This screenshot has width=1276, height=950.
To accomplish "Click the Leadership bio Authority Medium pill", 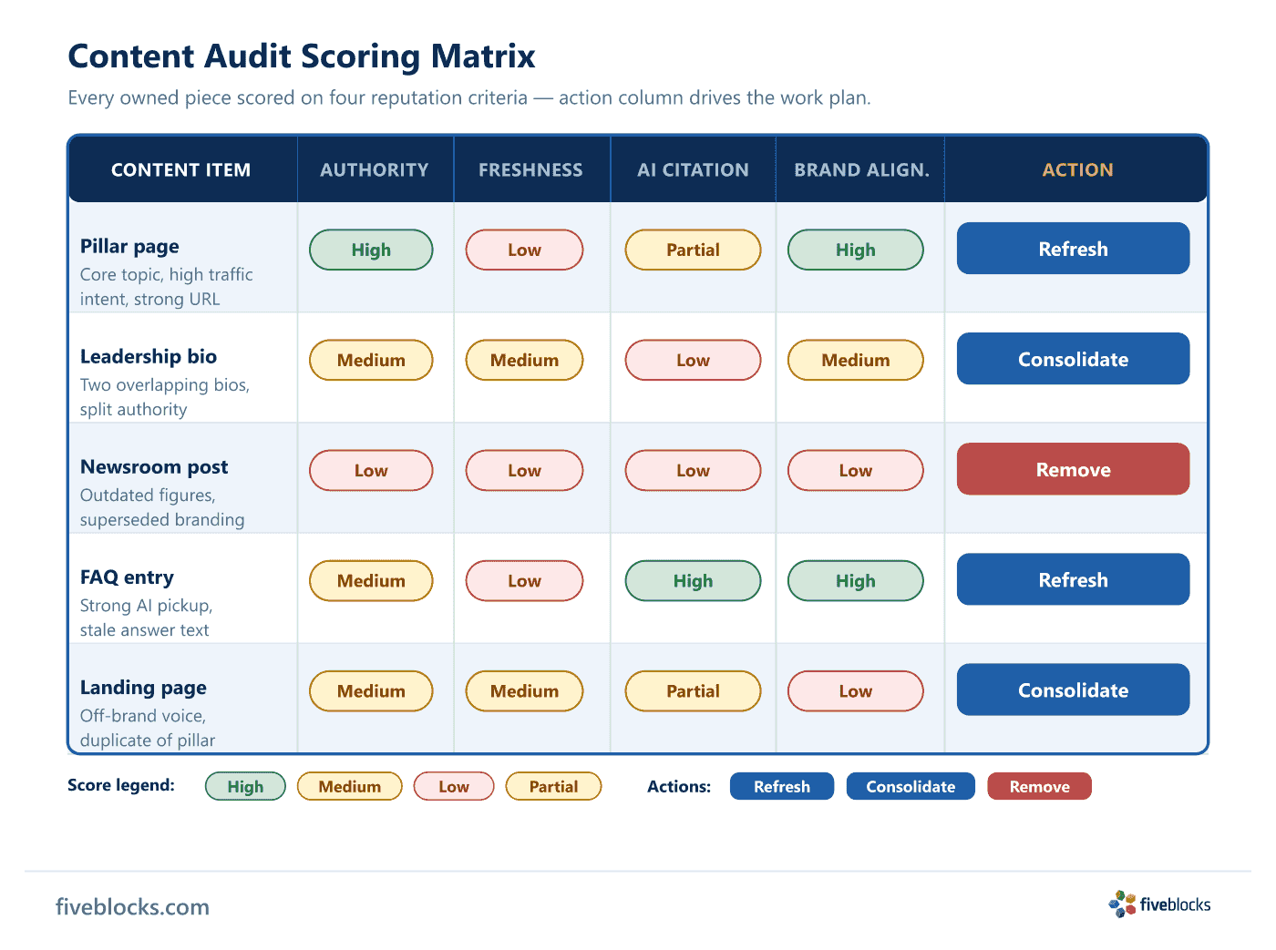I will coord(371,360).
